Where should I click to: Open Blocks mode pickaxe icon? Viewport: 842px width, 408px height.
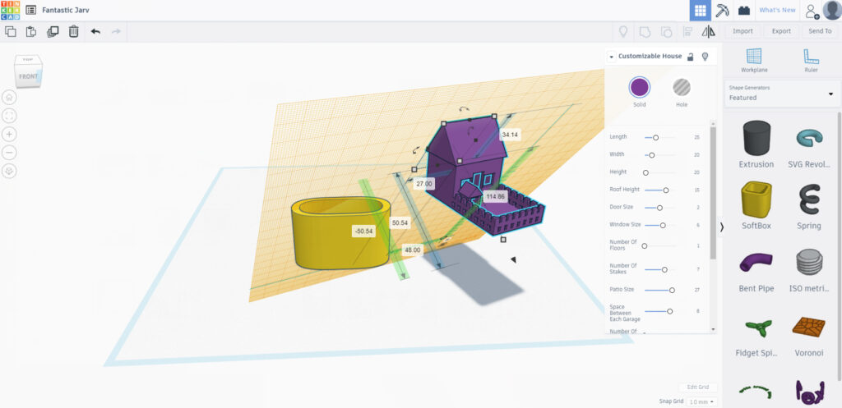coord(722,10)
